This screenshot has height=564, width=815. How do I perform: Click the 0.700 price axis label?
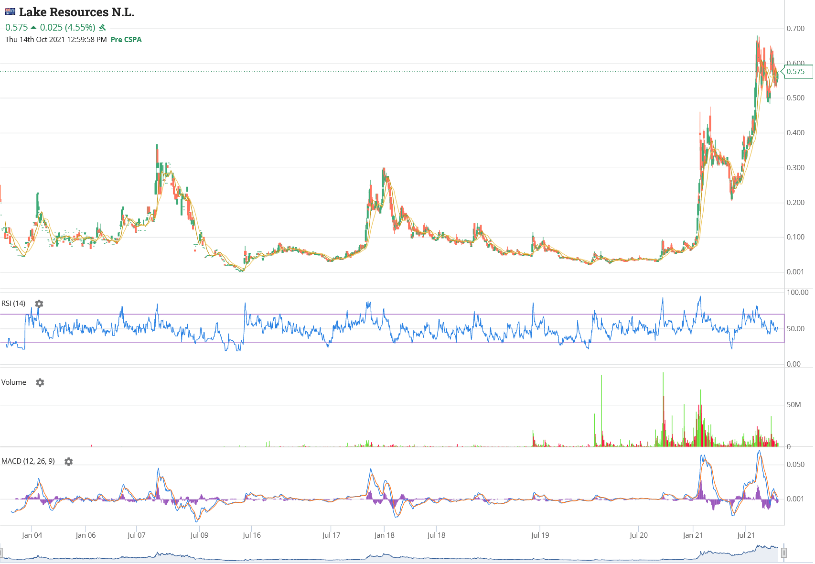tap(796, 29)
